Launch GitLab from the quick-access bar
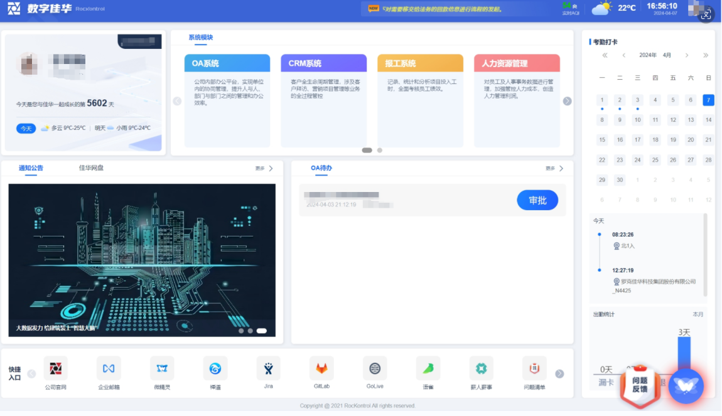 [321, 368]
